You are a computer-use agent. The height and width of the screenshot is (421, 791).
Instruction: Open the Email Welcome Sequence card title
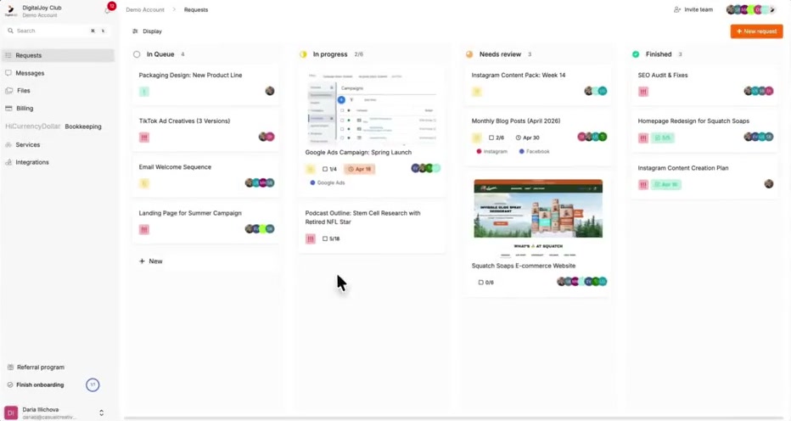[175, 167]
